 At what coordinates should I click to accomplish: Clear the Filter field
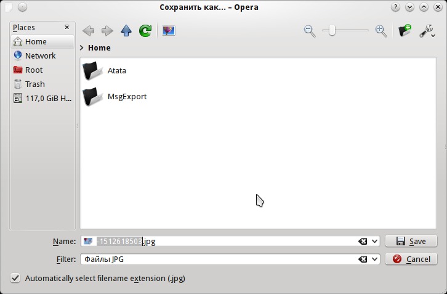[x=363, y=259]
